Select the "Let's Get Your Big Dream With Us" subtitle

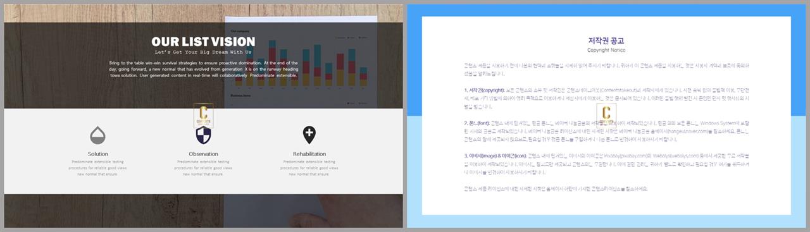[203, 52]
